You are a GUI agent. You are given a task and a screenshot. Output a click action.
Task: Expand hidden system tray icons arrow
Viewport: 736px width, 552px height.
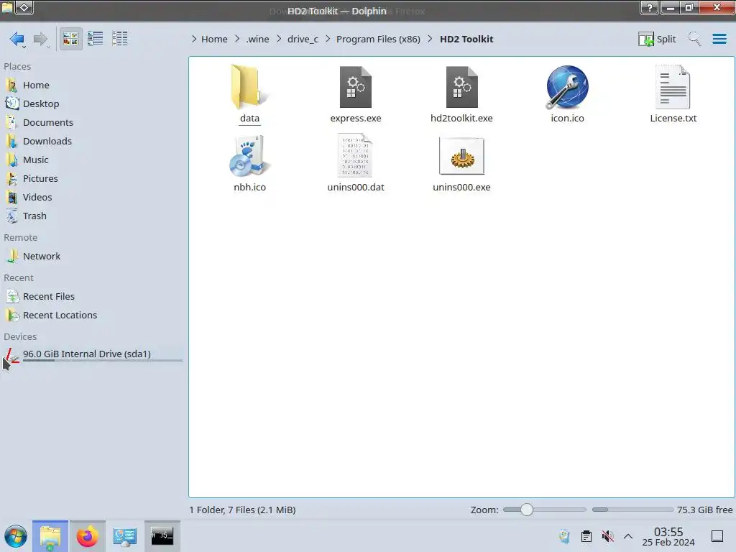[628, 536]
